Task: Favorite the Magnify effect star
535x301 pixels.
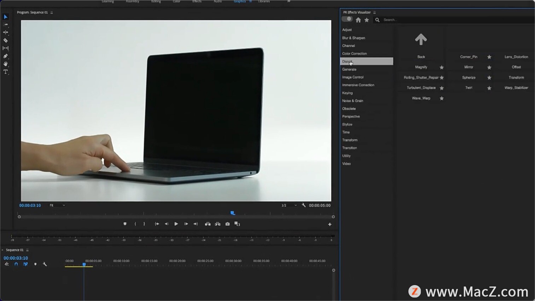Action: [442, 67]
